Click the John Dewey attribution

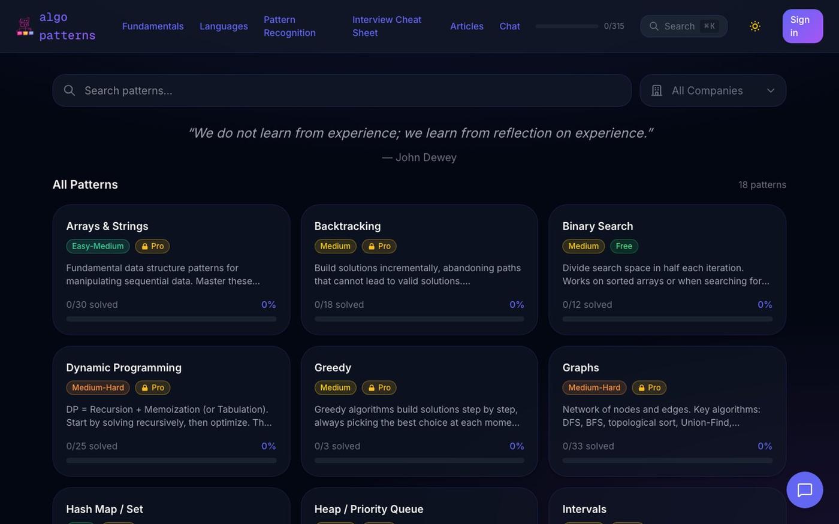(419, 157)
